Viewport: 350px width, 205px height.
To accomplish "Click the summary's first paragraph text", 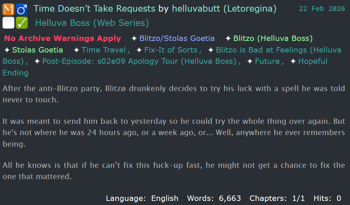I will click(174, 89).
